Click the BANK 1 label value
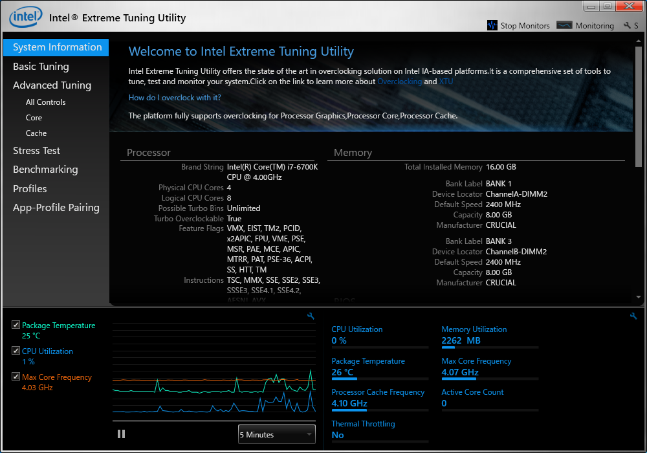Screen dimensions: 647x453 498,184
